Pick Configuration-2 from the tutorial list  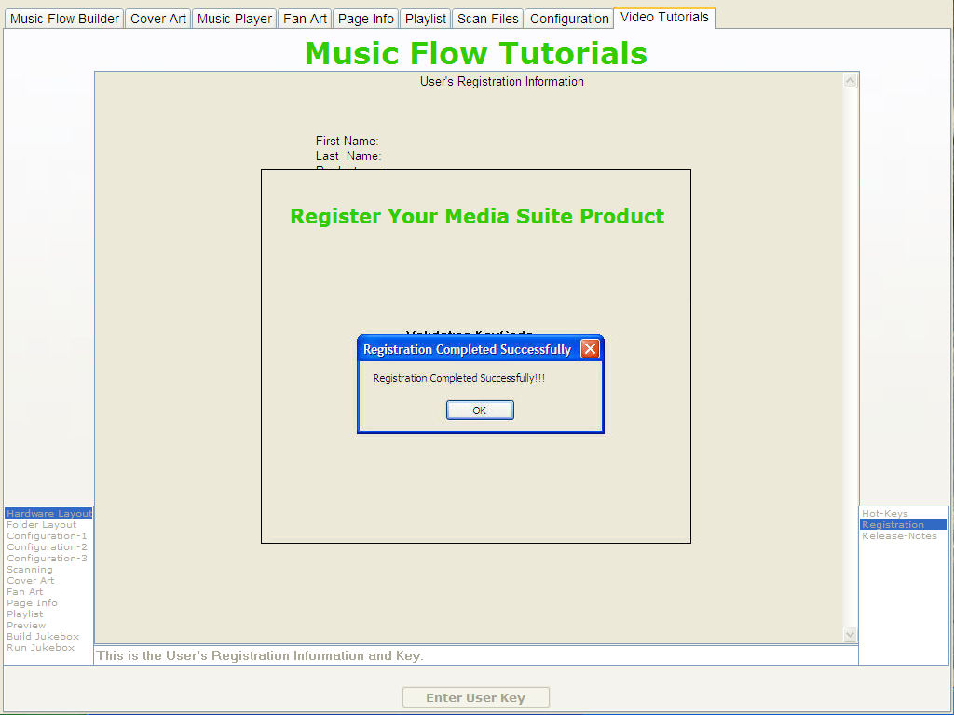pyautogui.click(x=47, y=547)
